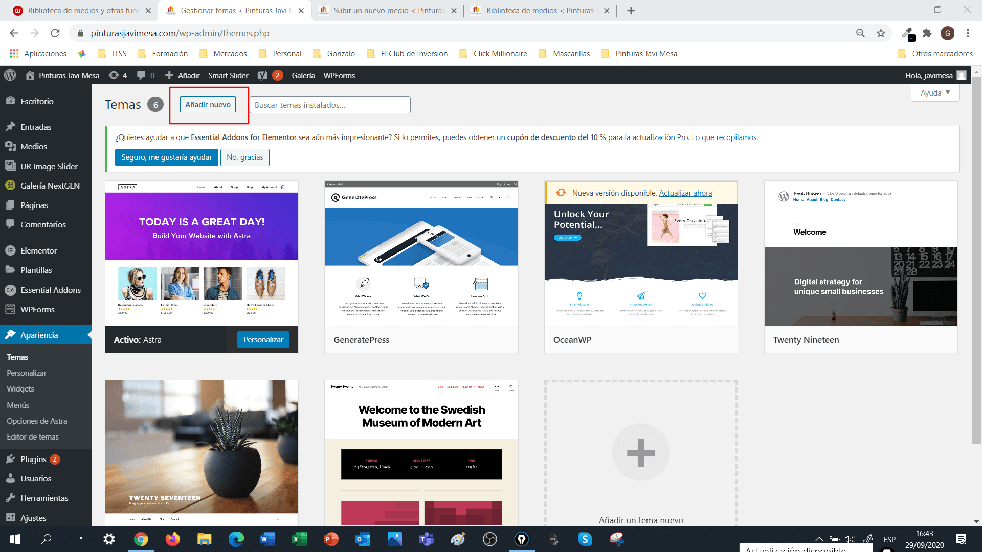Open Opciones de Astra submenu item

point(37,421)
